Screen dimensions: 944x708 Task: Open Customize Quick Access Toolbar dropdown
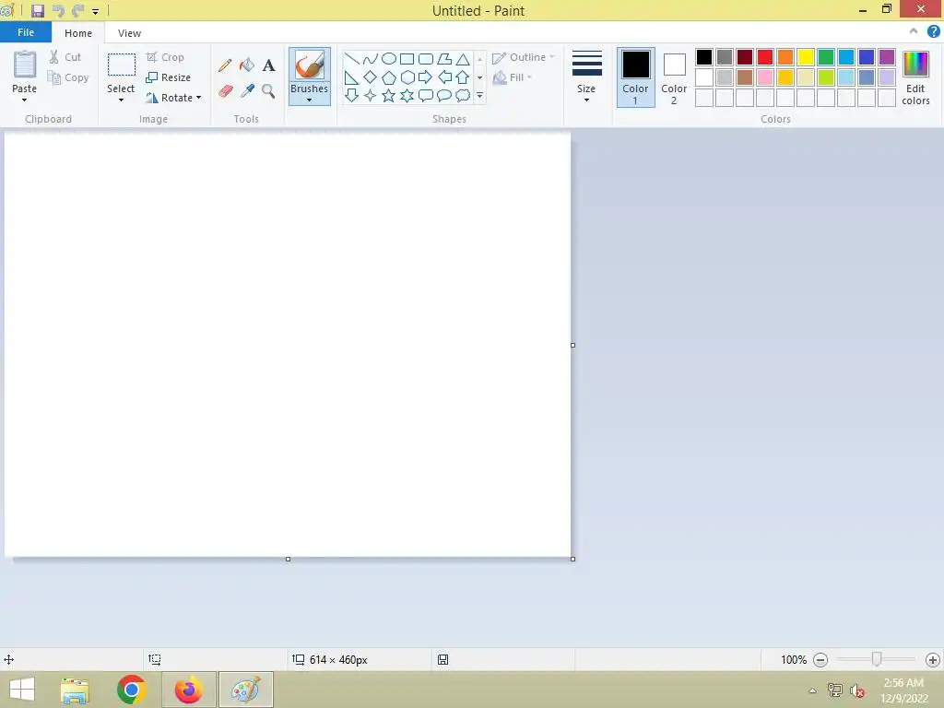pyautogui.click(x=95, y=11)
